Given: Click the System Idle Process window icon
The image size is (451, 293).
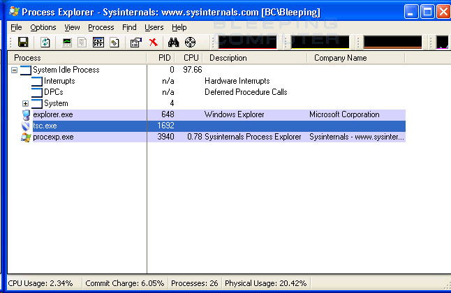Looking at the screenshot, I should 26,70.
